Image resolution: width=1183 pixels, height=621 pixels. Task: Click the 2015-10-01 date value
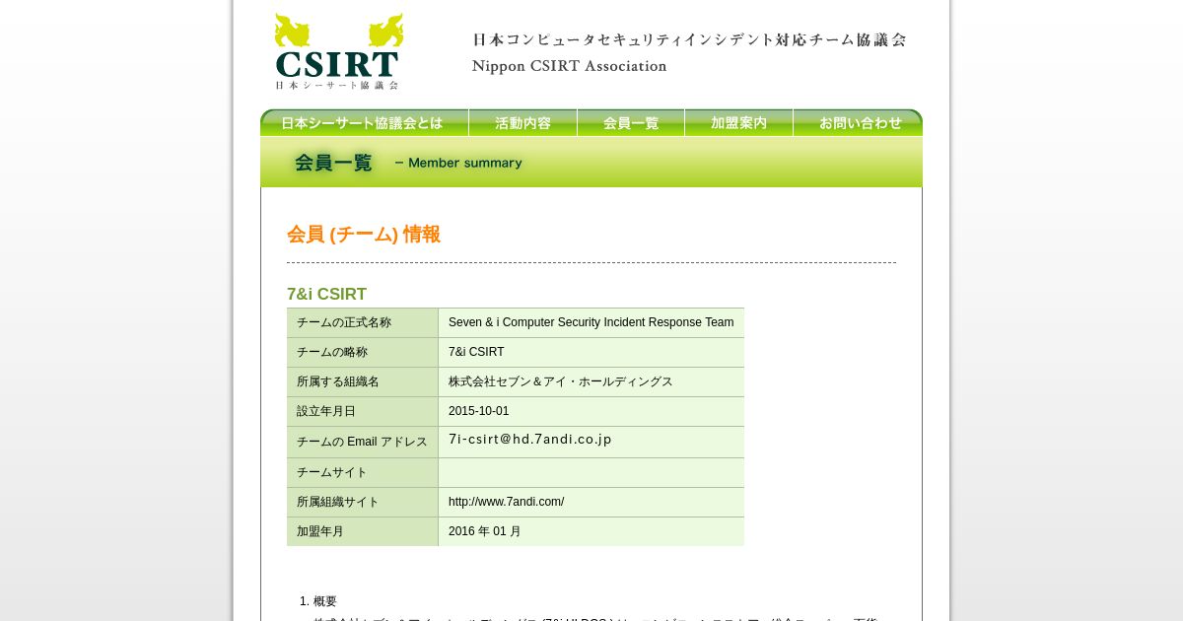pos(479,411)
